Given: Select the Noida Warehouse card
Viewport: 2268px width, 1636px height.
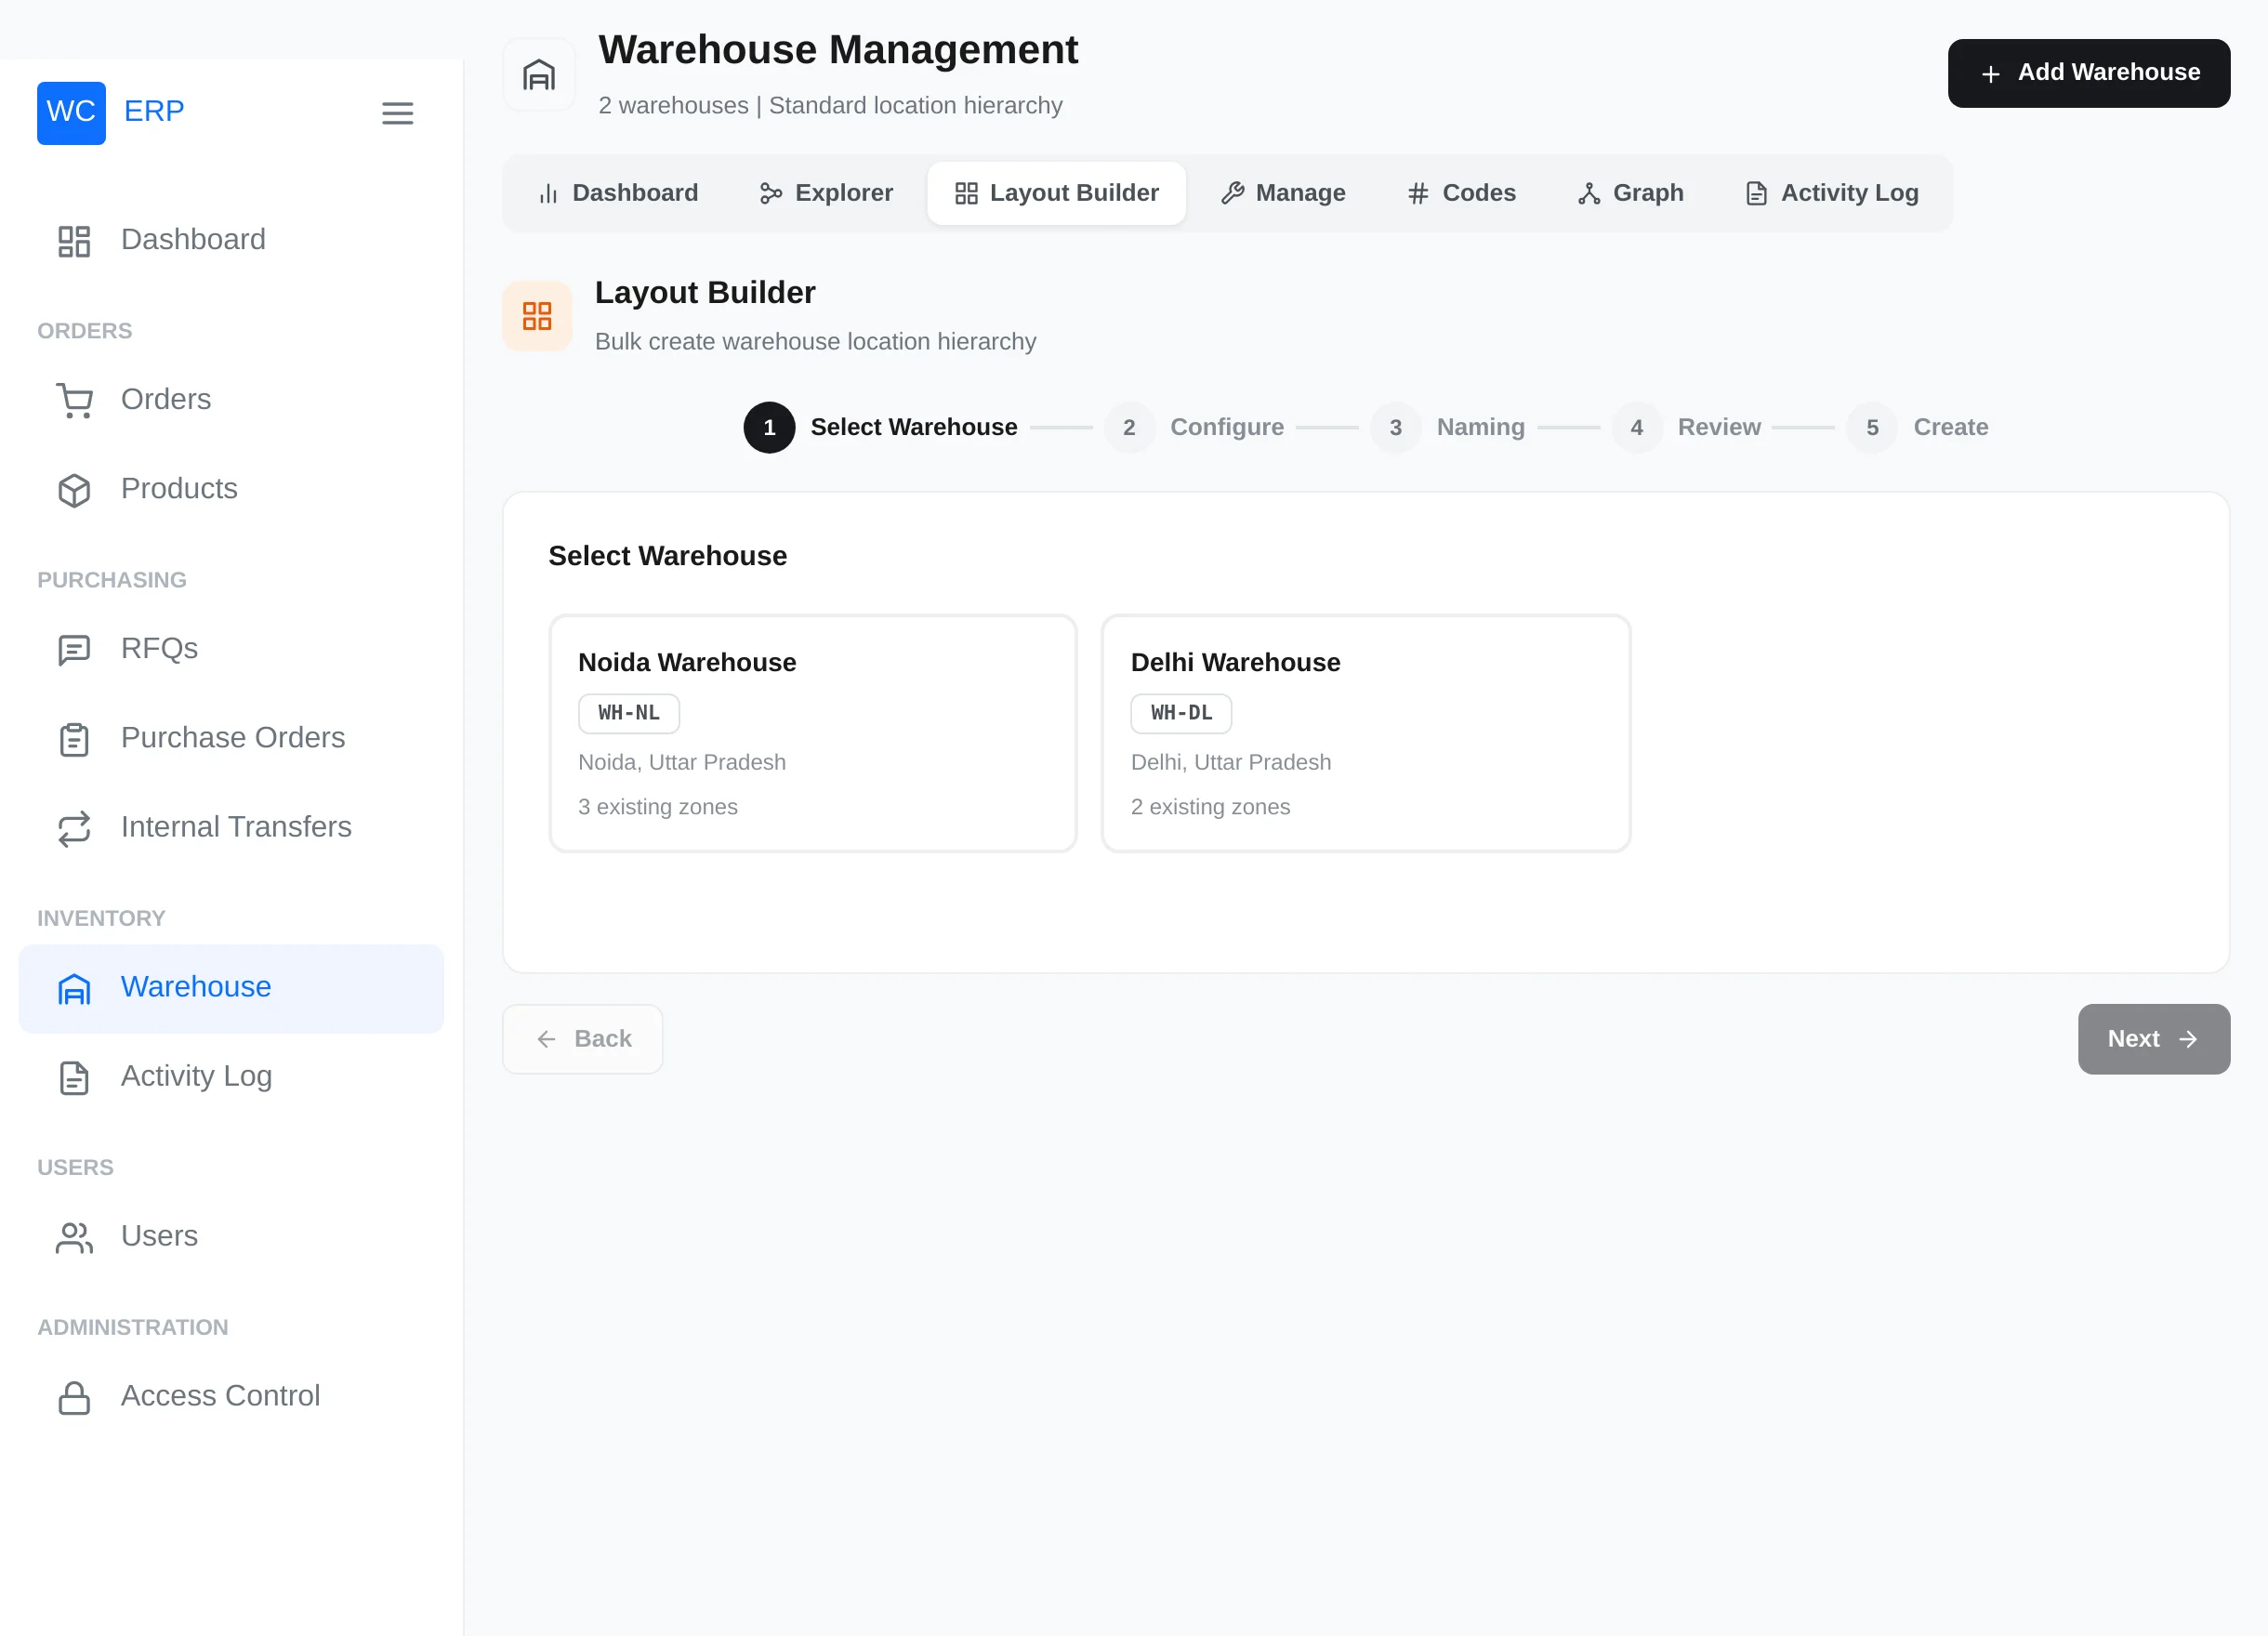Looking at the screenshot, I should (x=812, y=733).
